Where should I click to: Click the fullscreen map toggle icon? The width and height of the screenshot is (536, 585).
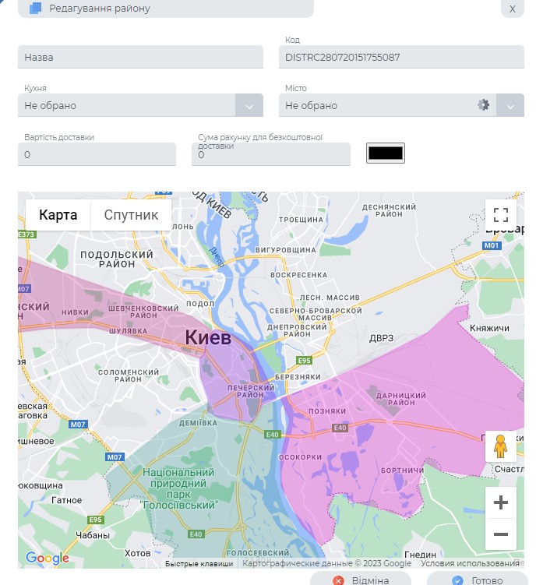(501, 215)
